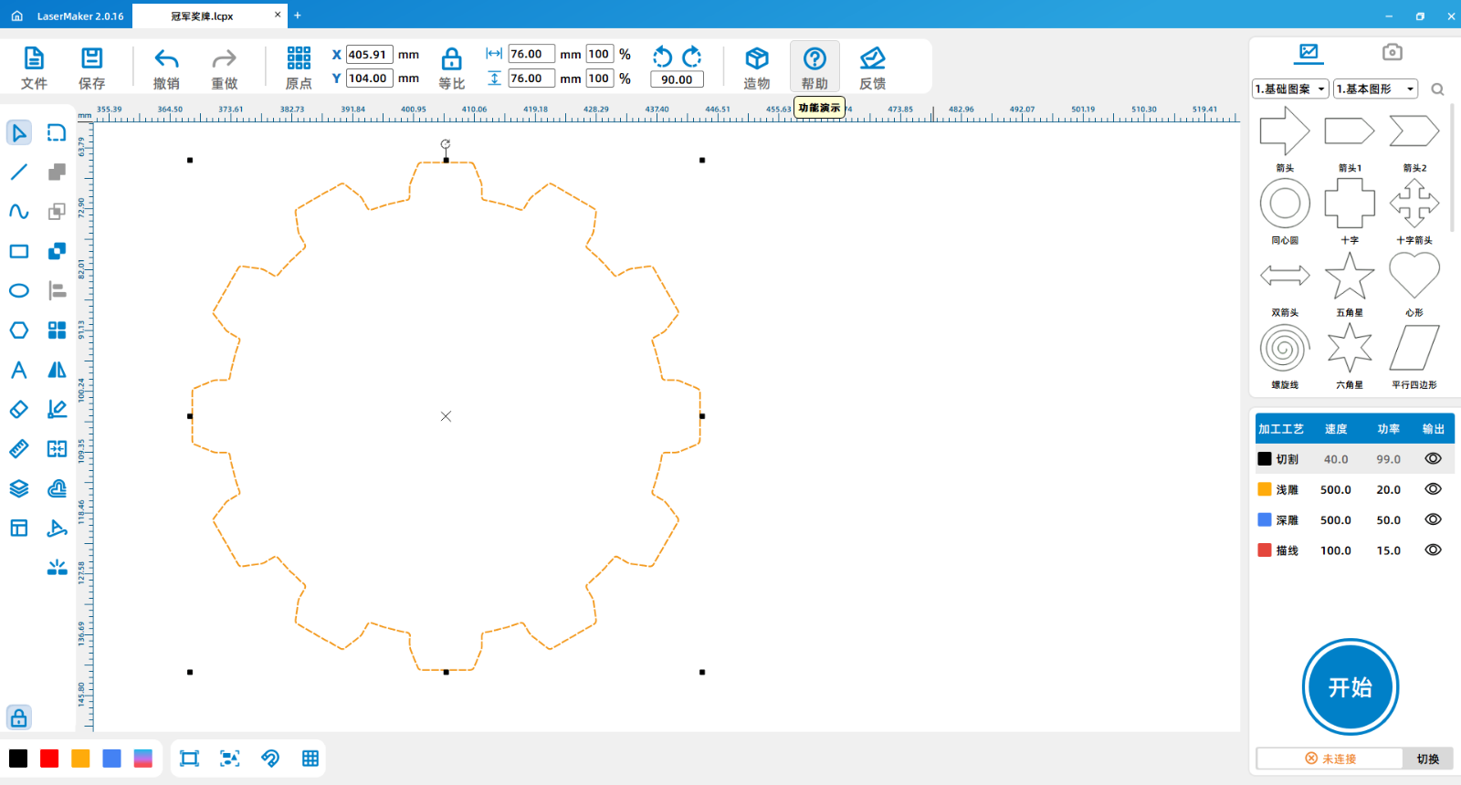This screenshot has height=785, width=1461.
Task: Open the image library tab
Action: click(1309, 52)
